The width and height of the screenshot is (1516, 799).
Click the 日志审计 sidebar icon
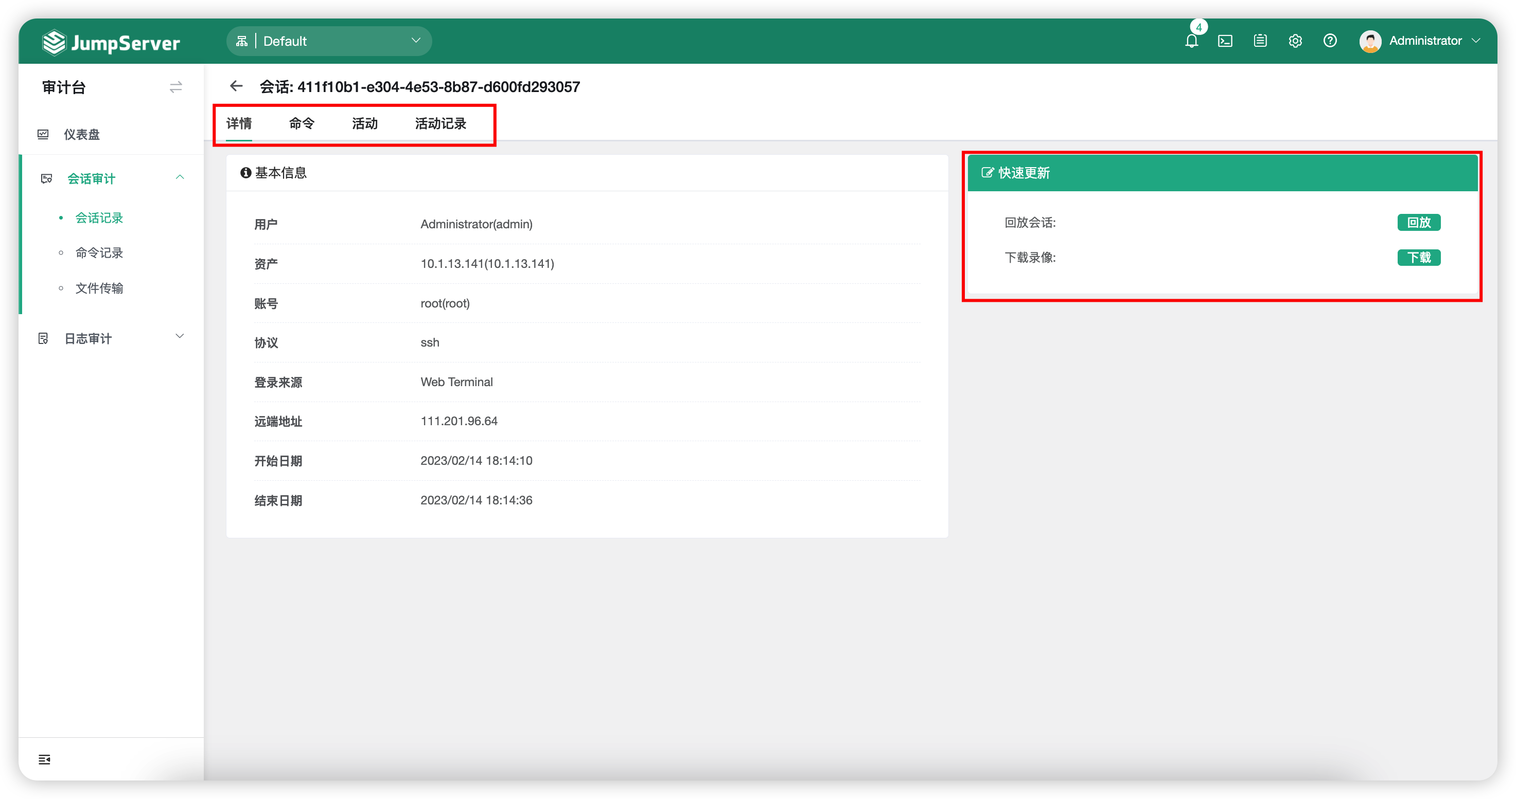pos(43,339)
